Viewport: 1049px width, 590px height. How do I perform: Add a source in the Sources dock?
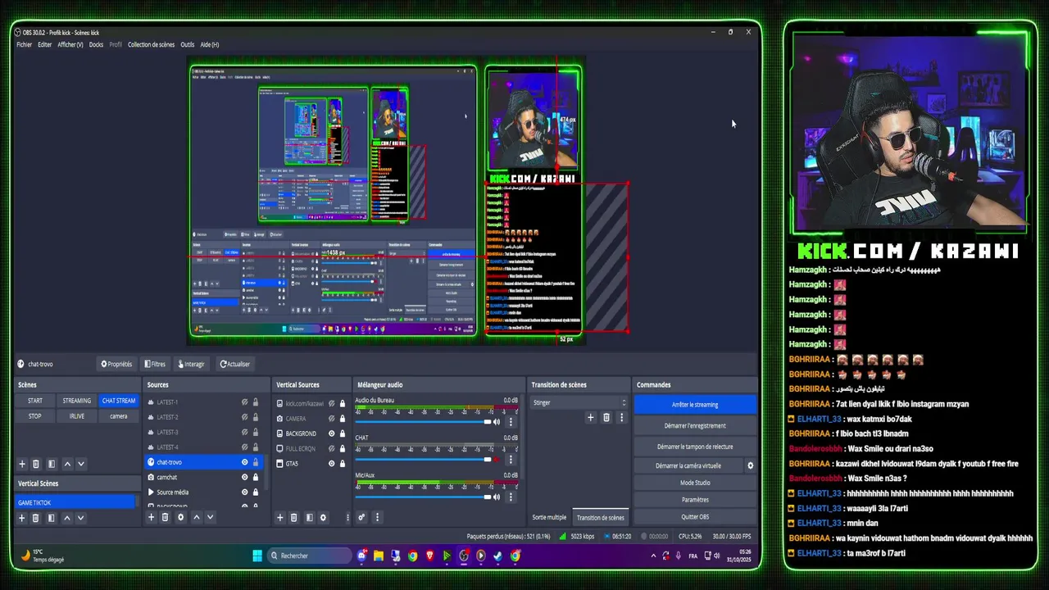click(151, 517)
